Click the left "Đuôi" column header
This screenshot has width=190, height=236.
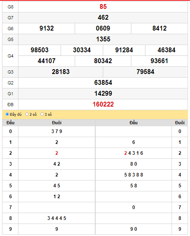tap(57, 123)
